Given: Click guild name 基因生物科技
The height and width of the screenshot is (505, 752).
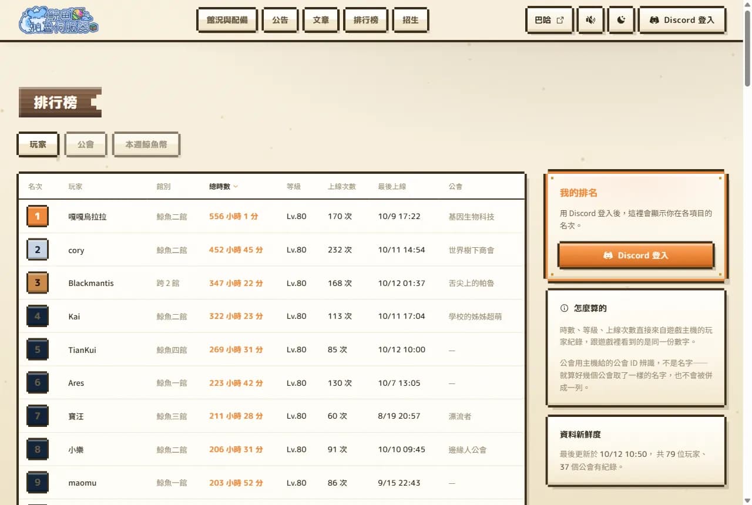Looking at the screenshot, I should [471, 217].
